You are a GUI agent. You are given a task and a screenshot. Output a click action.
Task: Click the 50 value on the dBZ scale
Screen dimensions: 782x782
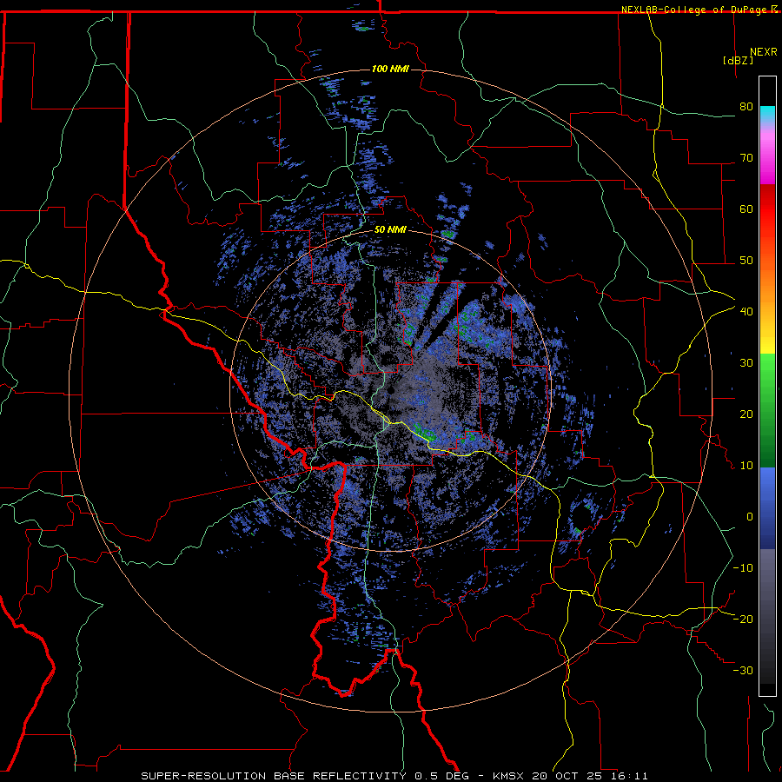[x=746, y=261]
